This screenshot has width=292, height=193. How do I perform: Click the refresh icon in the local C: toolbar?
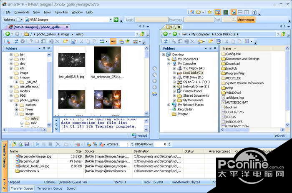click(x=166, y=41)
